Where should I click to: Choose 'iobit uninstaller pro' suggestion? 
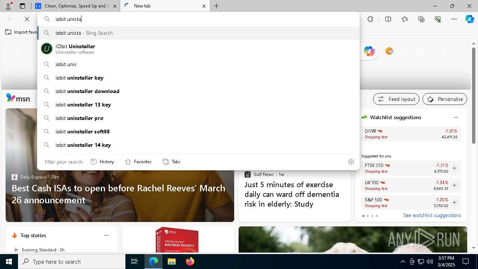tap(198, 118)
